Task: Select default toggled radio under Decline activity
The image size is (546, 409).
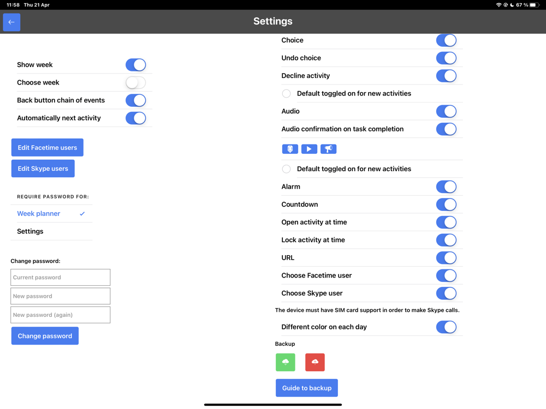Action: click(x=286, y=94)
